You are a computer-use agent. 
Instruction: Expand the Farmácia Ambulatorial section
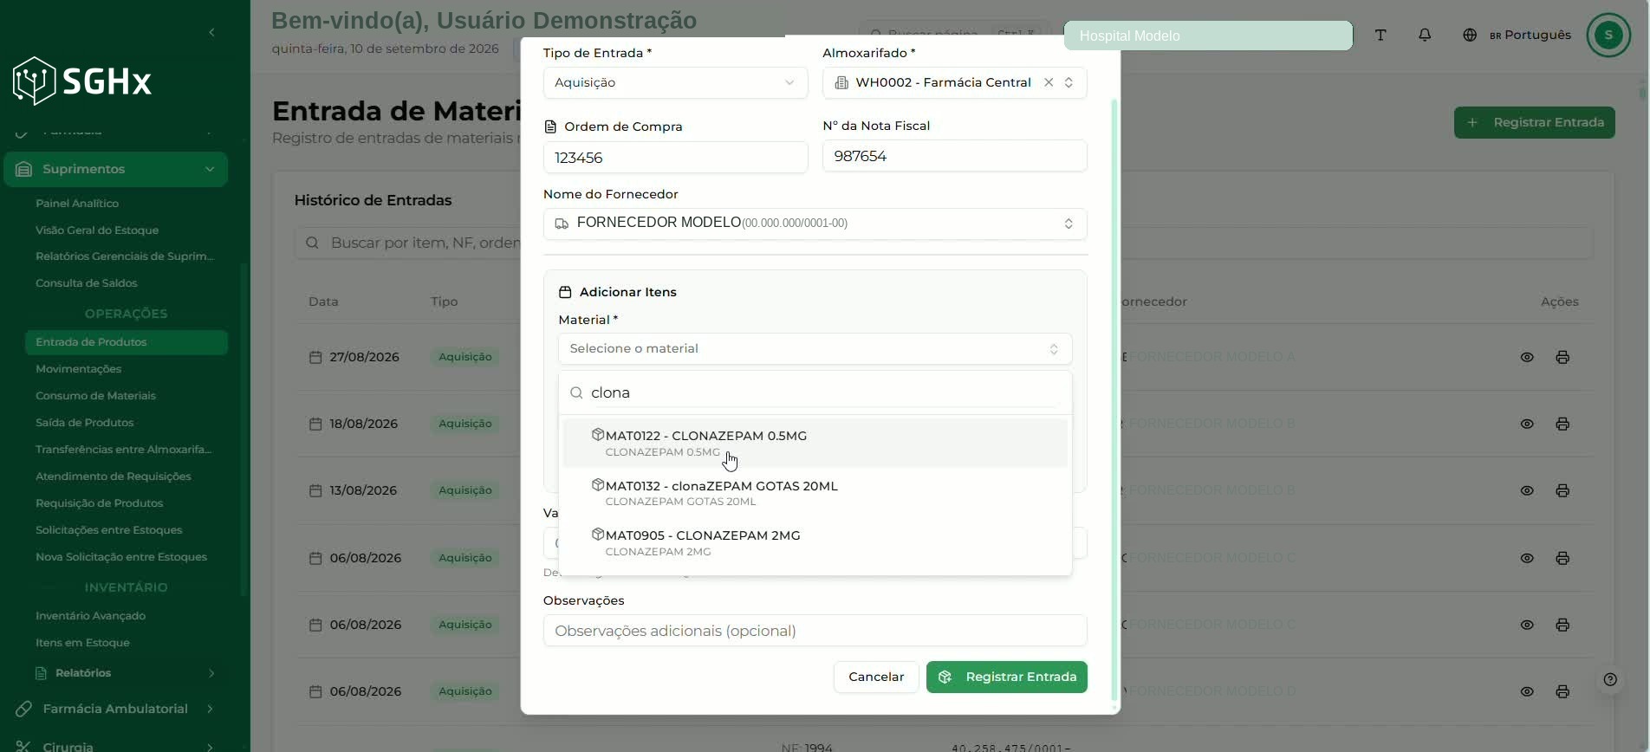click(115, 709)
